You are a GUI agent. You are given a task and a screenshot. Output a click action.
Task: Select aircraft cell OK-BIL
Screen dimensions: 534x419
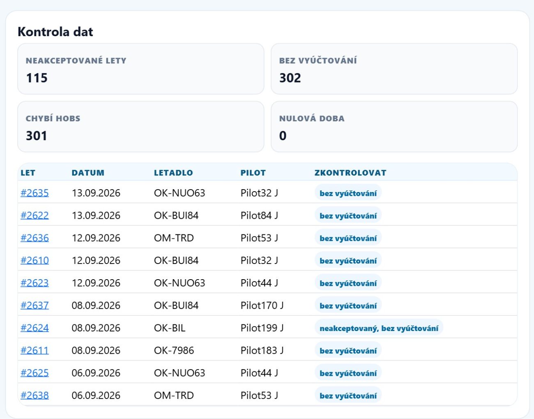click(170, 328)
